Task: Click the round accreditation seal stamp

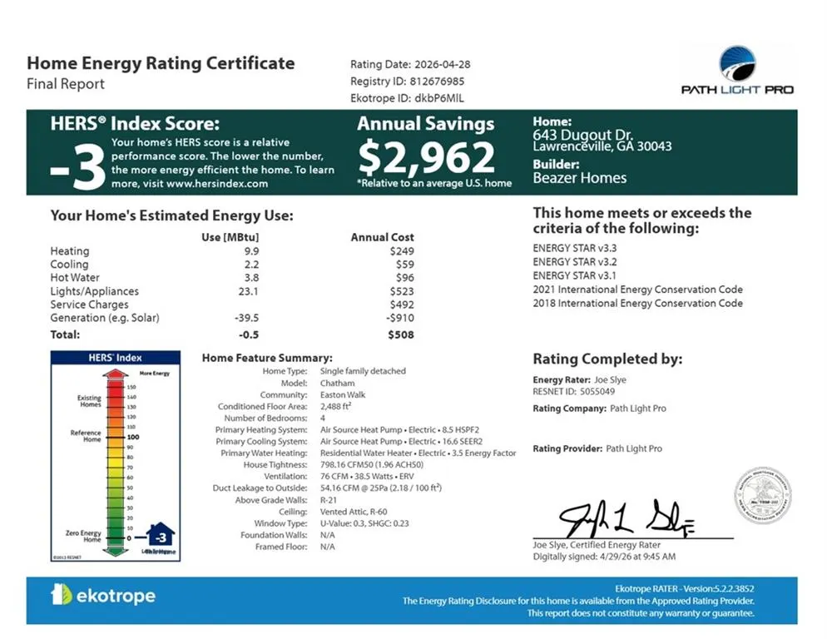Action: click(x=763, y=496)
